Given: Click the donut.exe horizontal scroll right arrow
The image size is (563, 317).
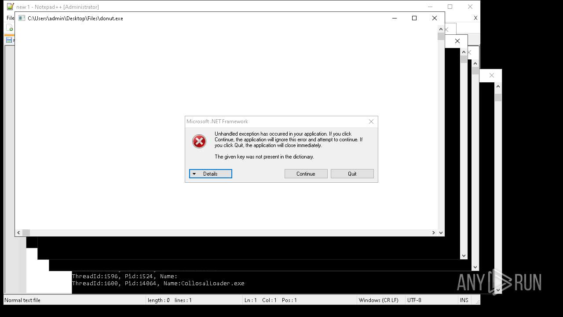Looking at the screenshot, I should [433, 232].
